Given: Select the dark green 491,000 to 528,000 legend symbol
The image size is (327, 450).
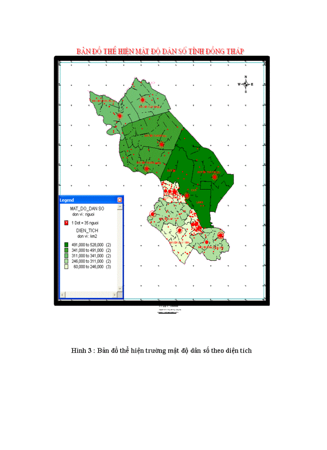Looking at the screenshot, I should click(66, 244).
